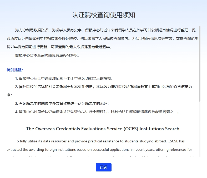The height and width of the screenshot is (178, 207).
Task: Click the title 认证院校查询使用须知
Action: tap(103, 15)
